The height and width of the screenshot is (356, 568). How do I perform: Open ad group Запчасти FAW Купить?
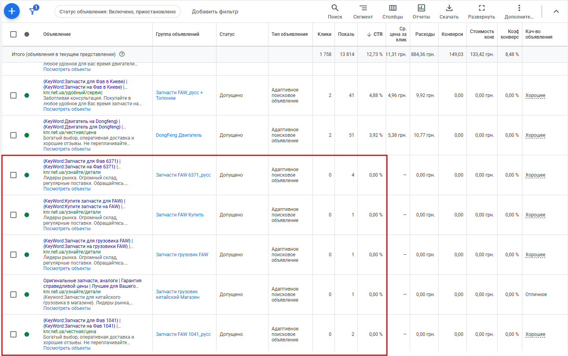(x=180, y=215)
